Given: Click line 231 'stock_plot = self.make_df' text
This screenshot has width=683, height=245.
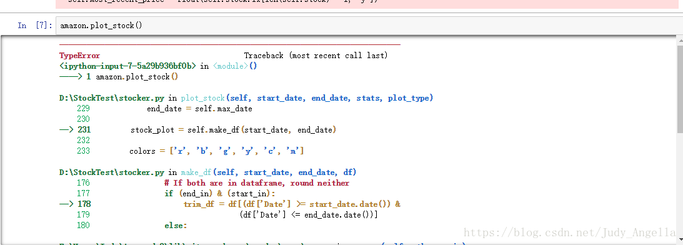Looking at the screenshot, I should click(234, 130).
